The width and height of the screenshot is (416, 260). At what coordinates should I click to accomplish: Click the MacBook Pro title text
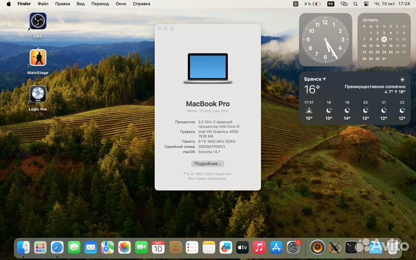pos(208,104)
